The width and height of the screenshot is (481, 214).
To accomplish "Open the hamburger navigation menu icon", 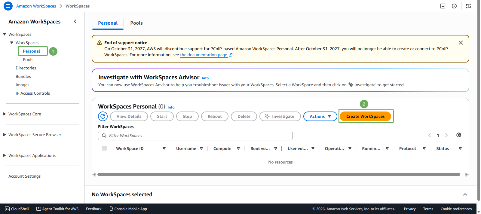I will pos(8,6).
